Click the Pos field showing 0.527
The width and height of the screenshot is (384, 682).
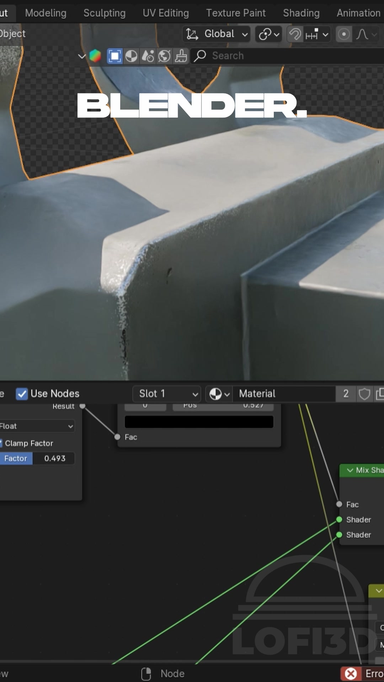pos(223,407)
